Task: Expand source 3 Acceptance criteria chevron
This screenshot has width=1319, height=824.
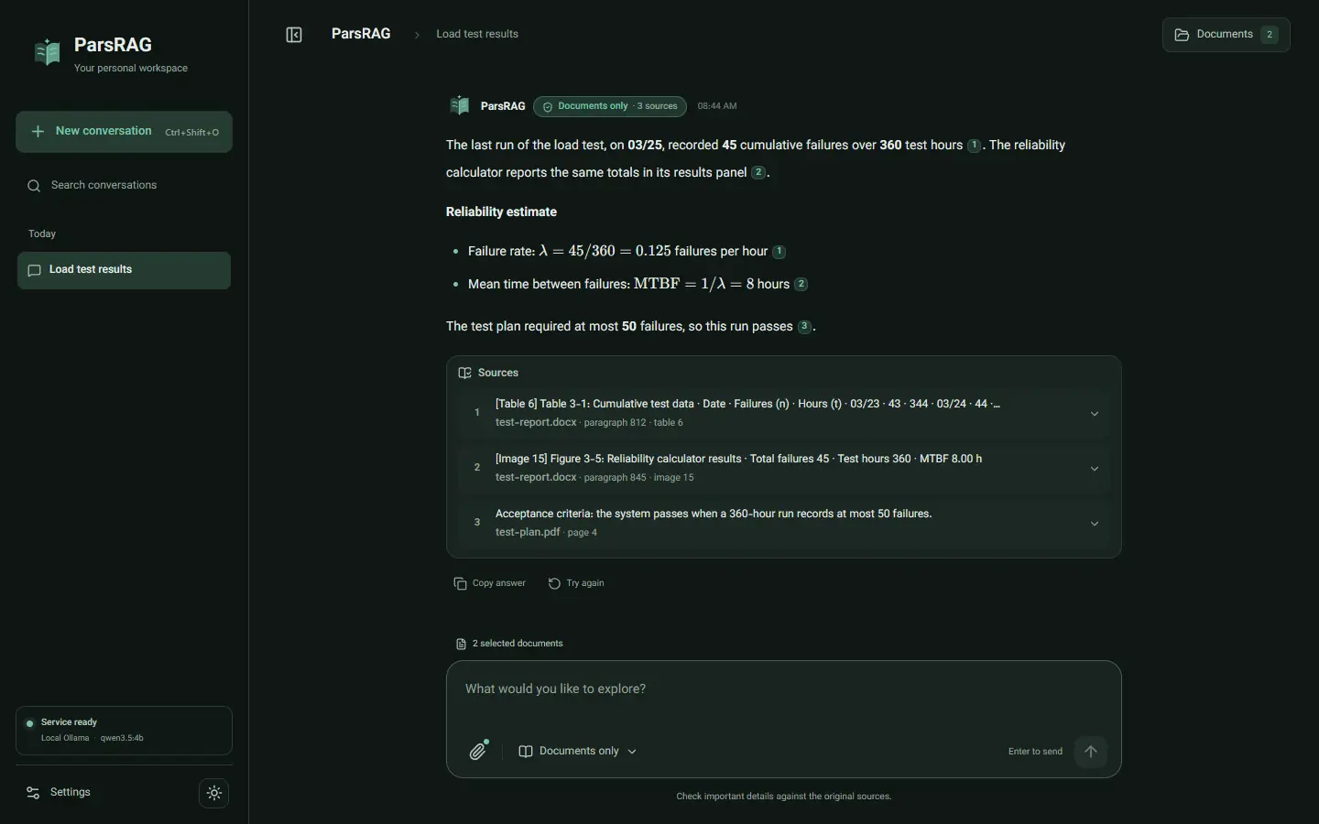Action: point(1094,523)
